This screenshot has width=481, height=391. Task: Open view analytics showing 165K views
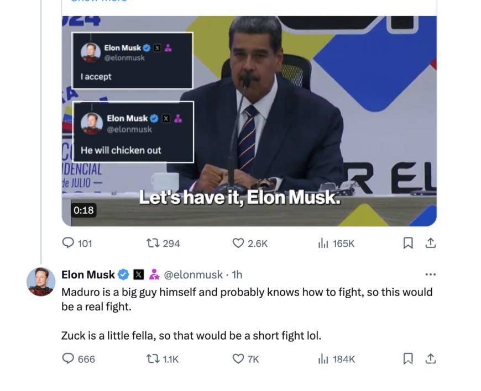coord(323,244)
